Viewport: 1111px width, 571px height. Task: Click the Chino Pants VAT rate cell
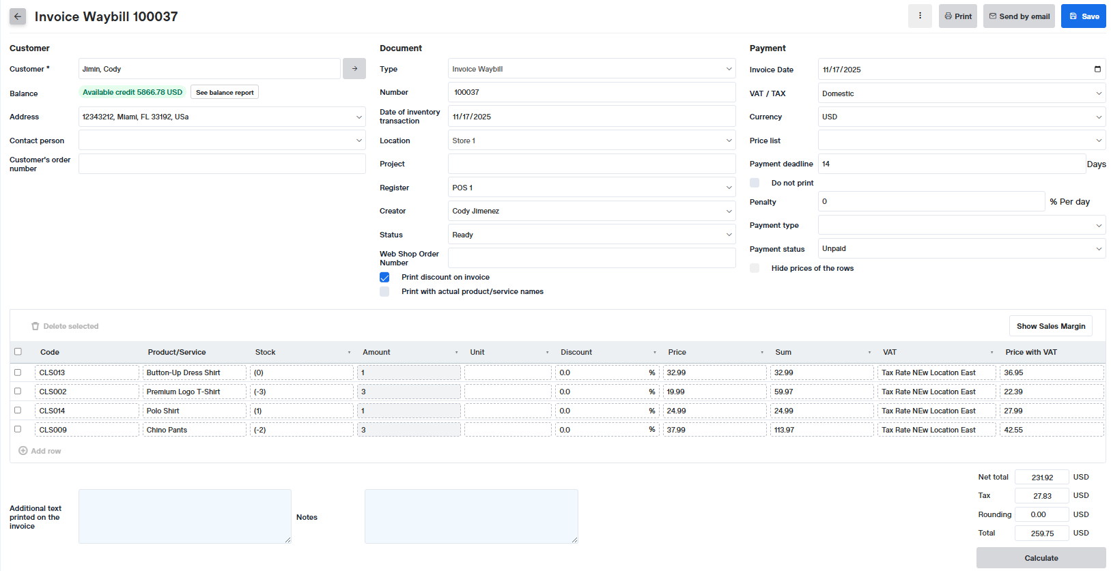point(937,430)
